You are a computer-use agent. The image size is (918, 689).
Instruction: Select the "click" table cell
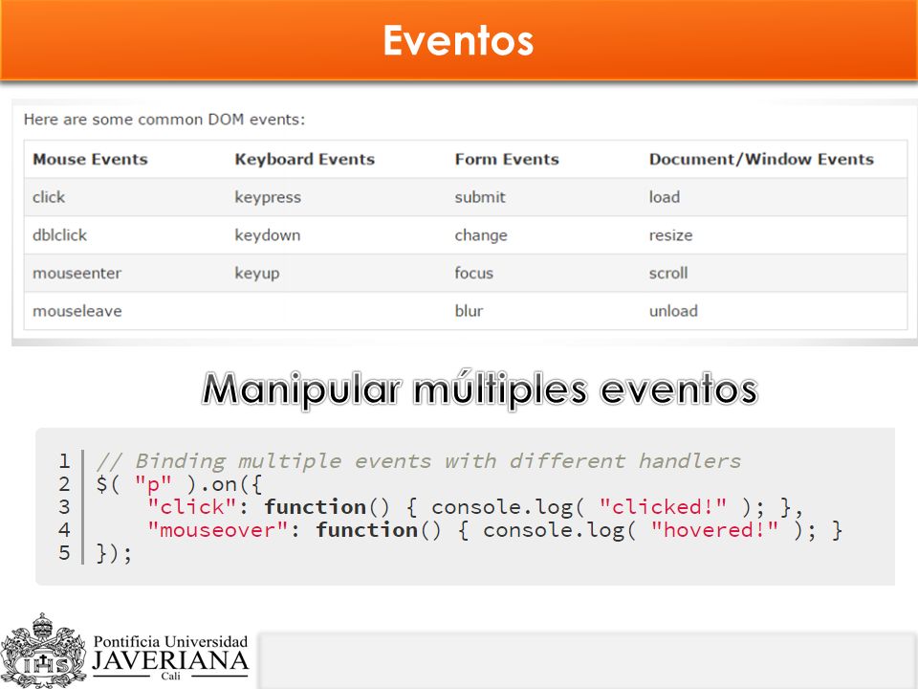tap(49, 197)
